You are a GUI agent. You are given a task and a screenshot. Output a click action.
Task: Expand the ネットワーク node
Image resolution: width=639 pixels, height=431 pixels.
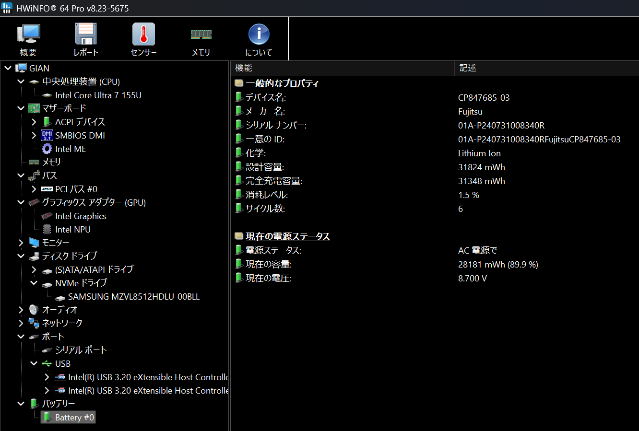[x=21, y=323]
